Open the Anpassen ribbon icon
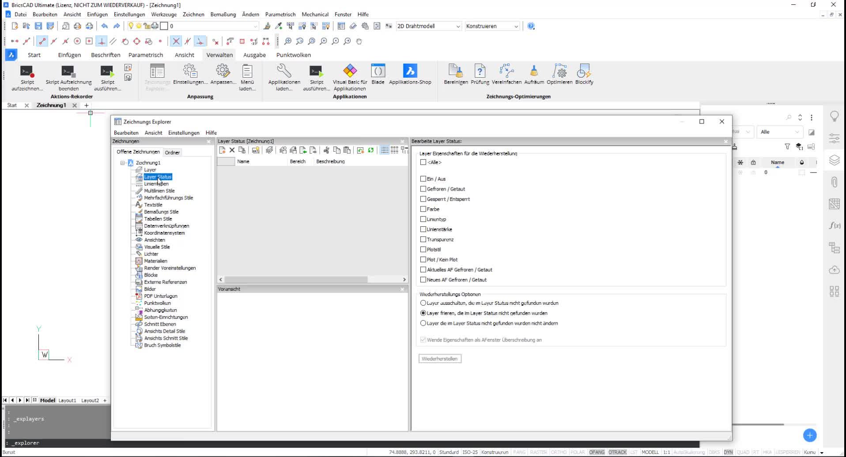The height and width of the screenshot is (457, 846). click(223, 71)
